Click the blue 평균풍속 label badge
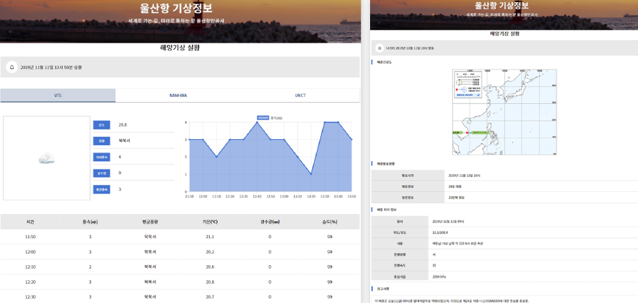Screen dimensions: 638x303 [101, 189]
